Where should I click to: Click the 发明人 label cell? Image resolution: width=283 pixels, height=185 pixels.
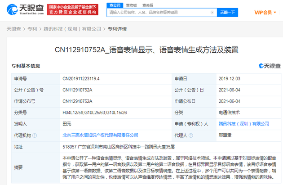tap(36, 124)
